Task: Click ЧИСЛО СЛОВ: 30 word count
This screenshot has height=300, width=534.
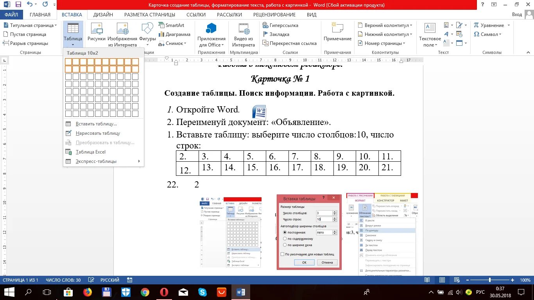Action: tap(63, 280)
